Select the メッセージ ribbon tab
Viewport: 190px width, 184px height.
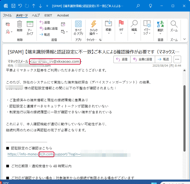tap(22, 15)
